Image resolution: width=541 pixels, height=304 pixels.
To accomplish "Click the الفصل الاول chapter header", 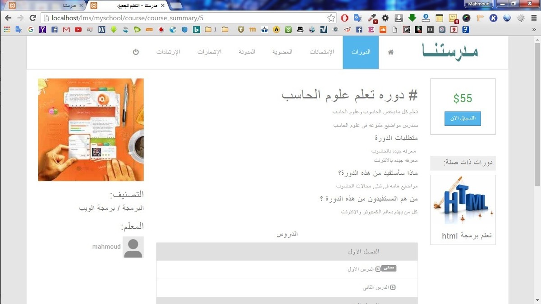I will tap(287, 252).
